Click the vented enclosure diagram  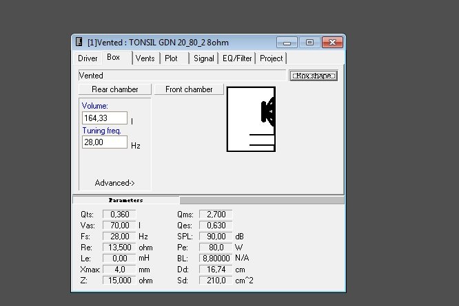pyautogui.click(x=251, y=119)
